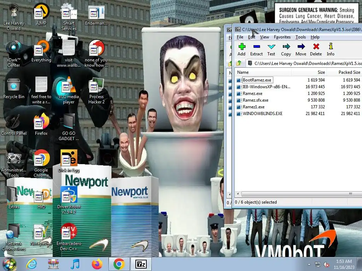Open xDark Center desktop icon

[x=14, y=54]
